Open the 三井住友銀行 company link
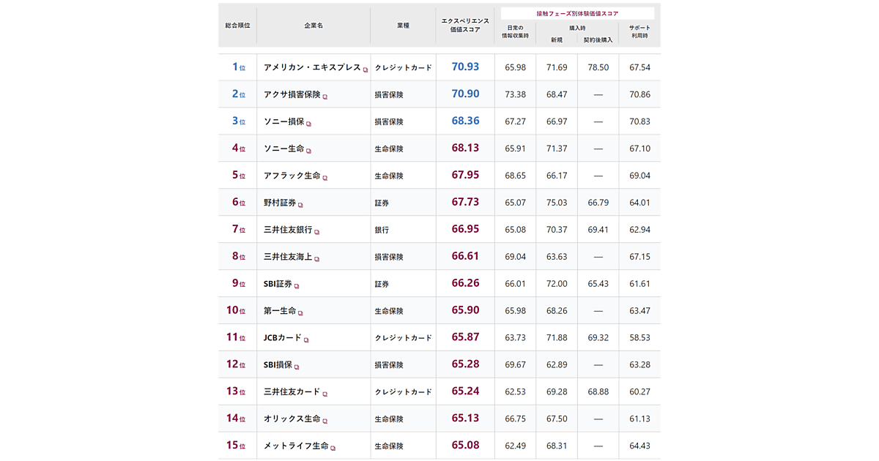Screen dimensions: 879x461 [x=288, y=229]
